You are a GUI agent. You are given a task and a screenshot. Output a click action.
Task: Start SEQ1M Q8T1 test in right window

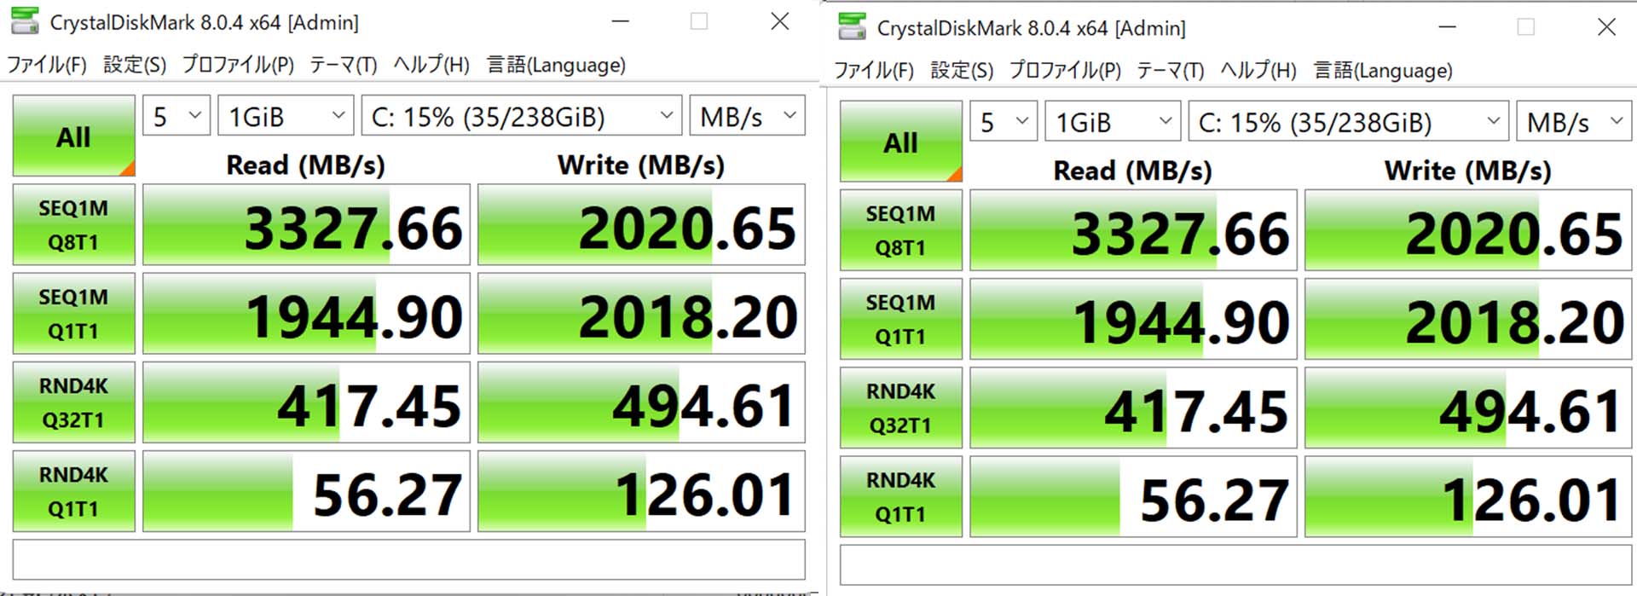(900, 230)
